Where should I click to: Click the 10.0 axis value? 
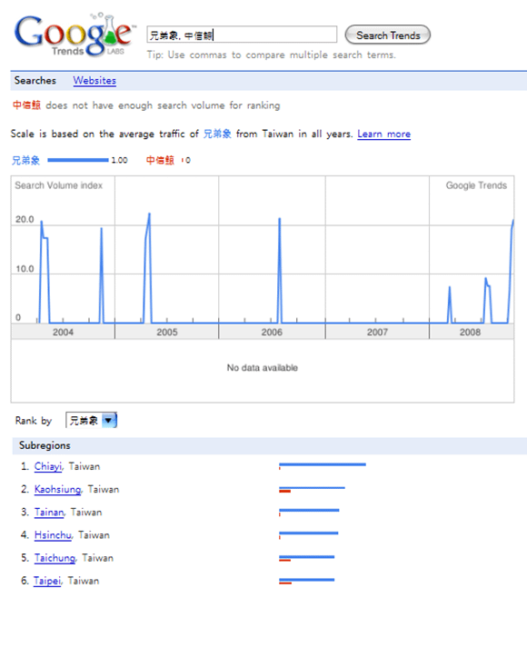coord(25,269)
